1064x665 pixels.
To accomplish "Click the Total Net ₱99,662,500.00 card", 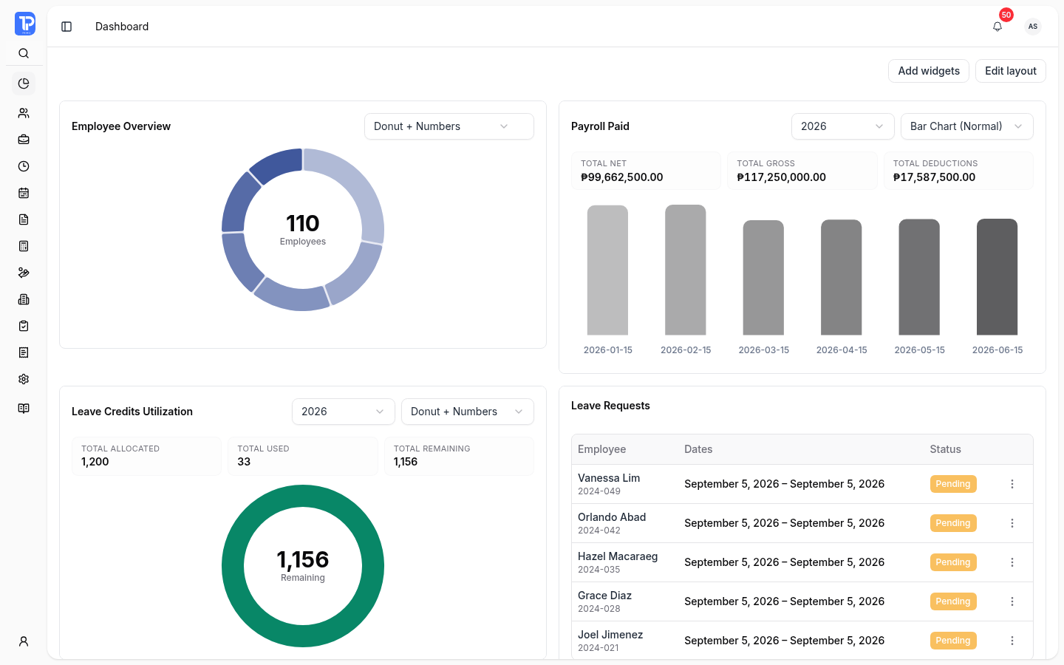I will click(646, 171).
